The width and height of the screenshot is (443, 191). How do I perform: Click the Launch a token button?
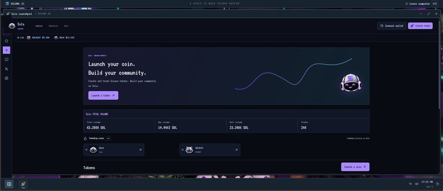tap(103, 95)
